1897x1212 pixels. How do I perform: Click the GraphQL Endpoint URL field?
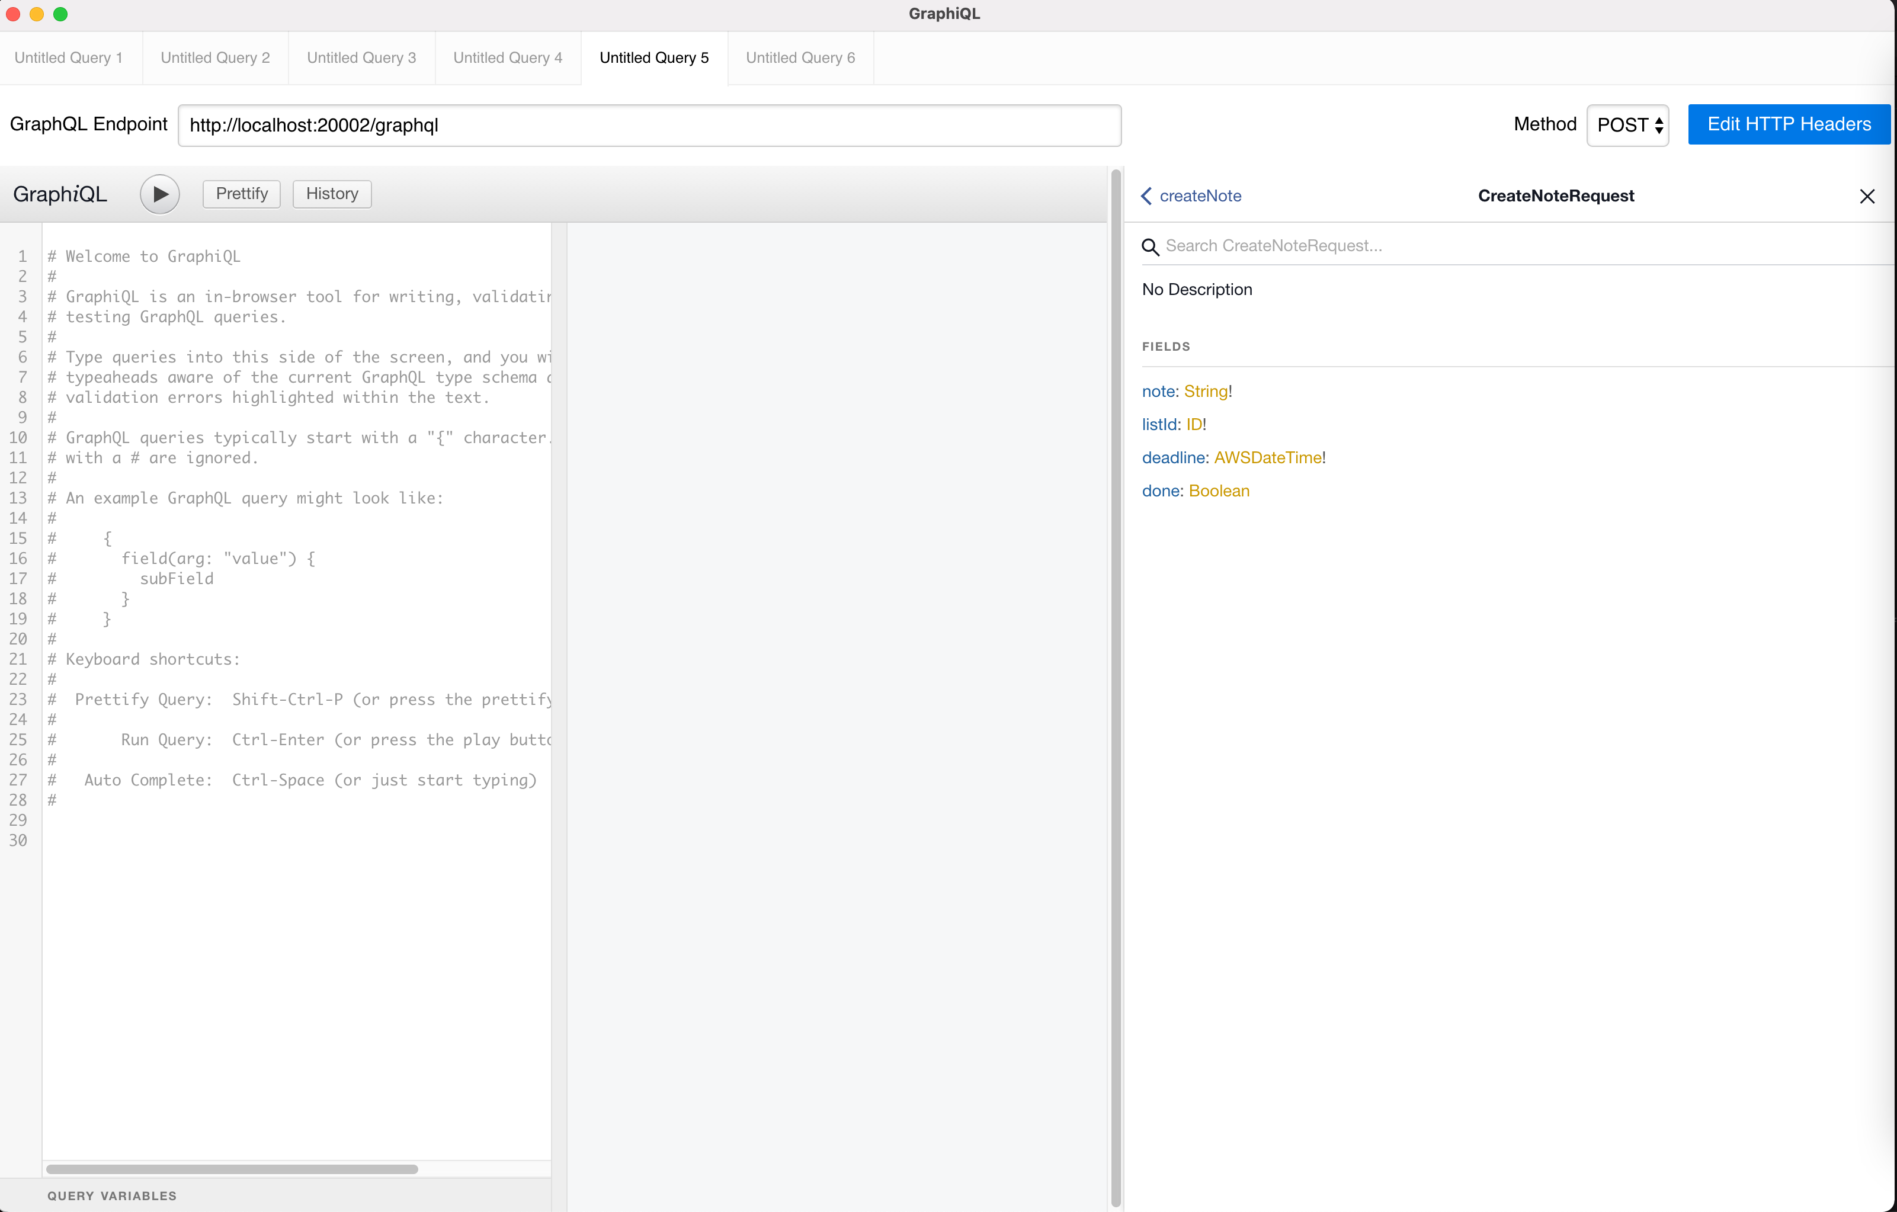click(x=649, y=125)
